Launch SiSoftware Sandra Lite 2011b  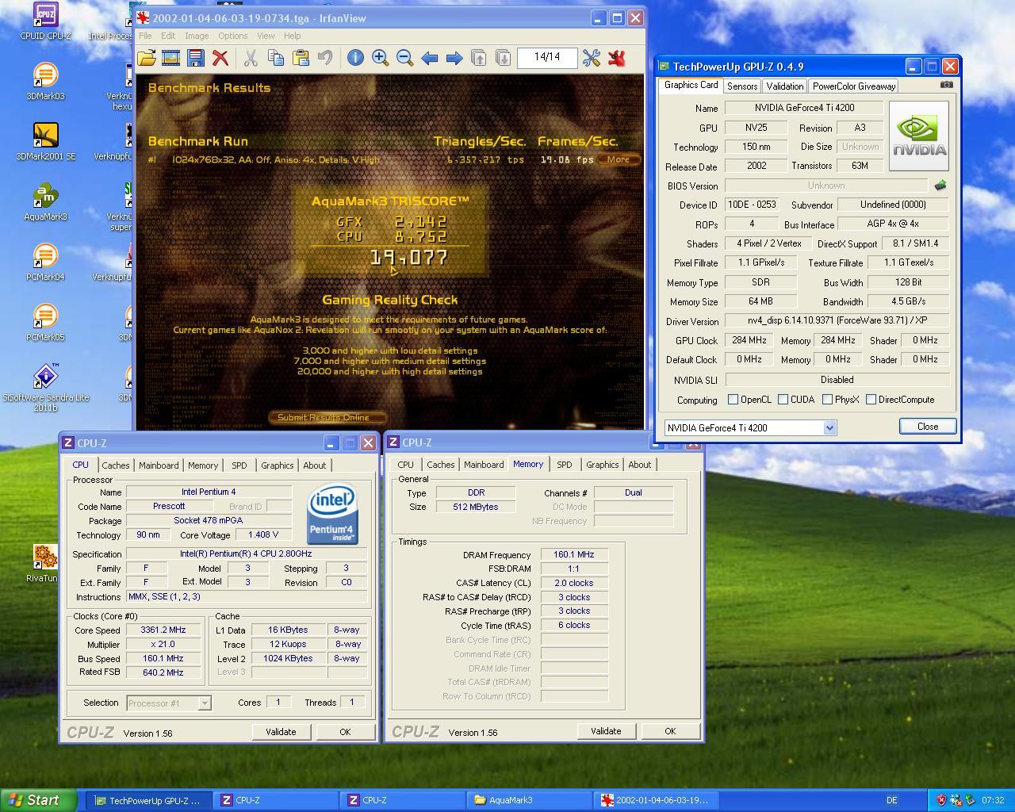pos(45,388)
